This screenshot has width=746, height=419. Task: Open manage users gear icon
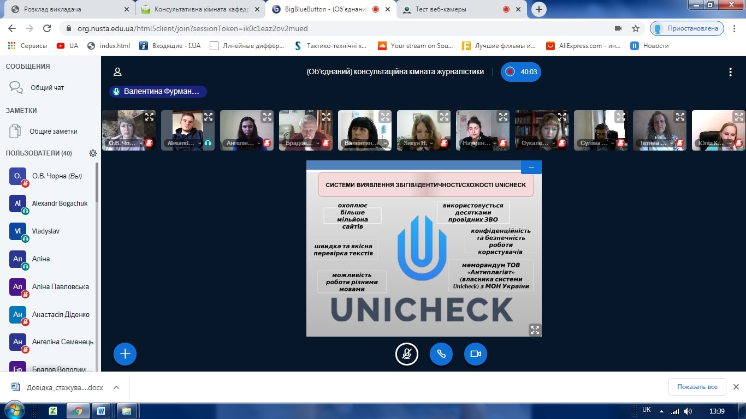(x=93, y=153)
